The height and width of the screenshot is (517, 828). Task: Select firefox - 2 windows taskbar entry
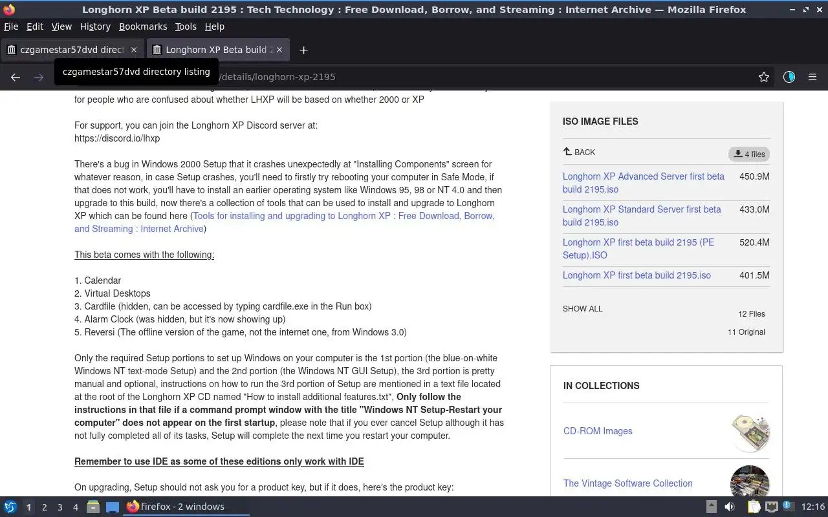[187, 507]
